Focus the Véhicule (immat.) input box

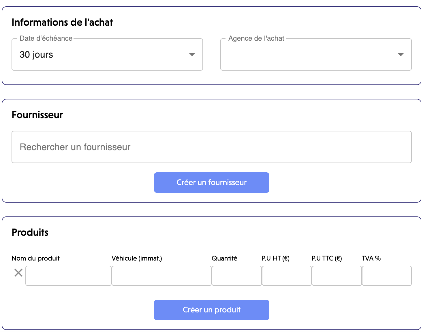161,276
